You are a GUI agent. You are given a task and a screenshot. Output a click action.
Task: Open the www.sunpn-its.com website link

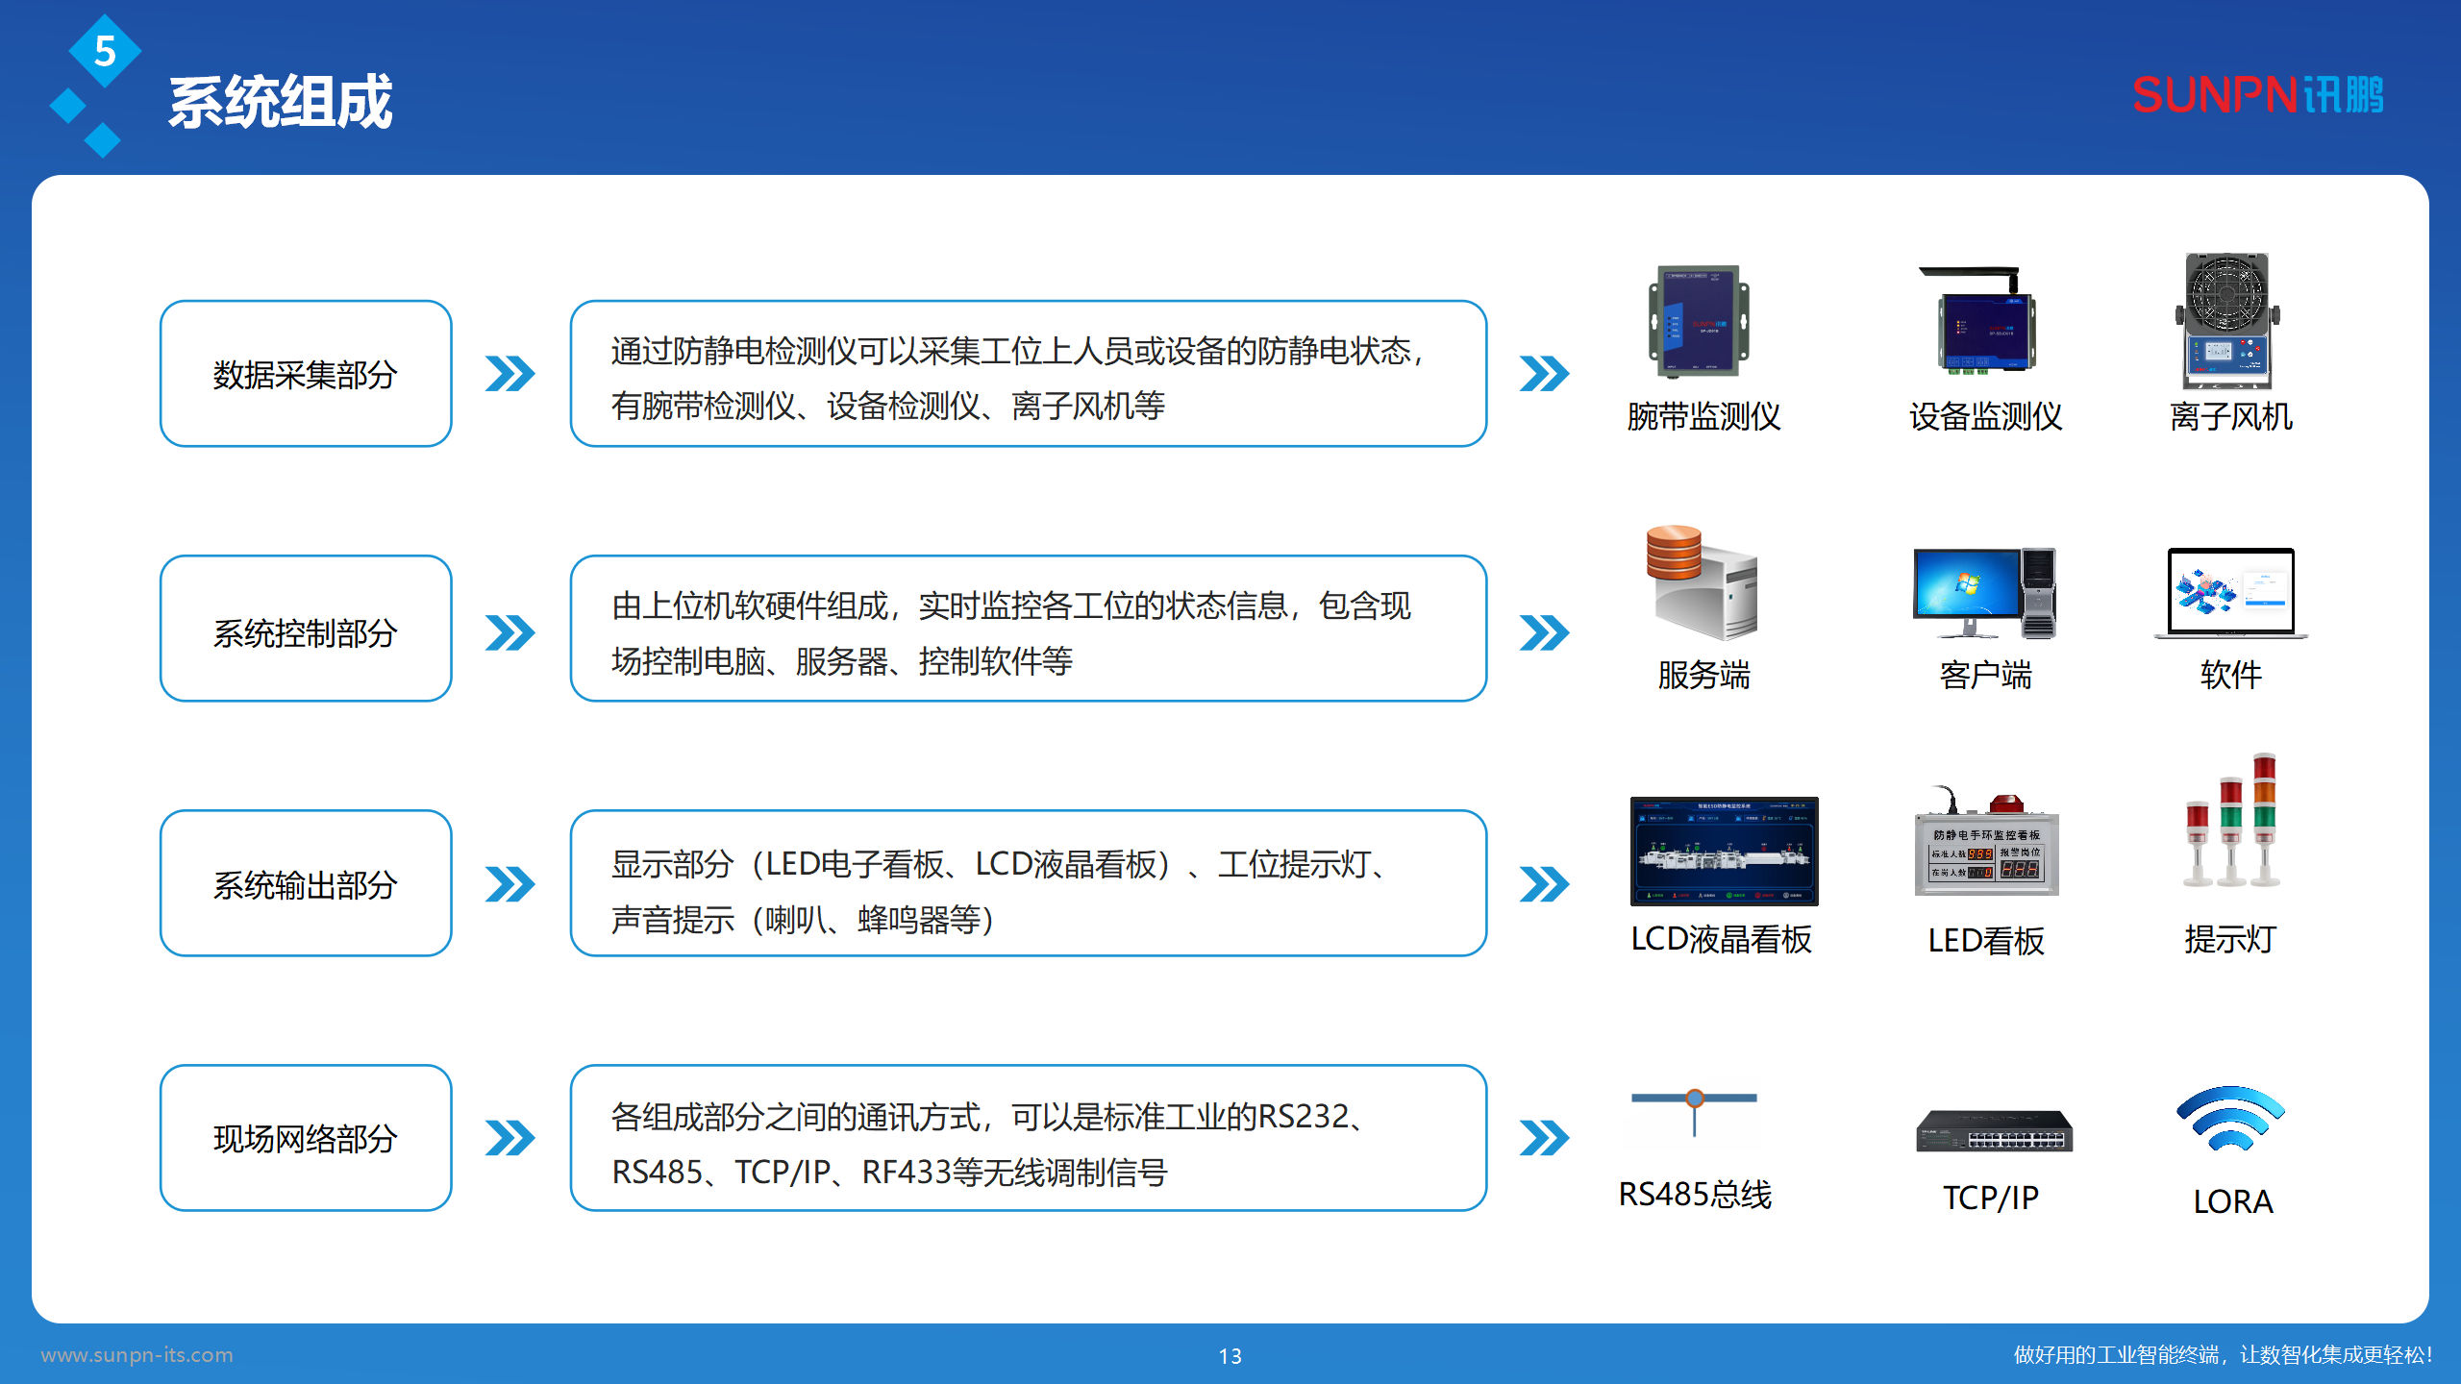pos(137,1354)
